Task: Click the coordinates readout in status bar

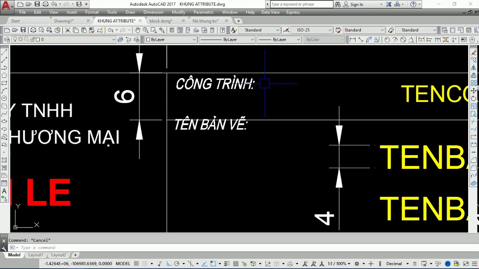Action: pyautogui.click(x=78, y=263)
